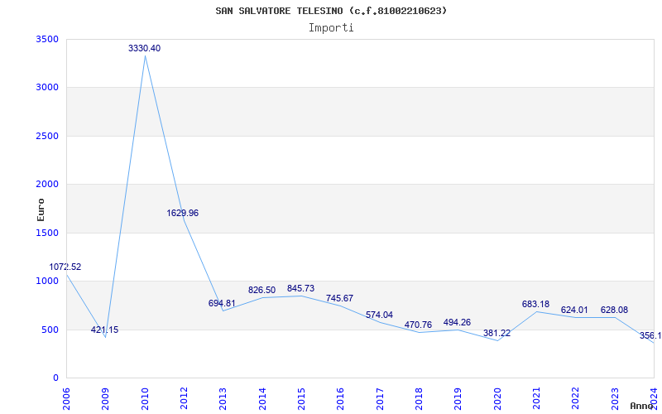
Task: Click the 2009 year label
Action: [x=106, y=399]
